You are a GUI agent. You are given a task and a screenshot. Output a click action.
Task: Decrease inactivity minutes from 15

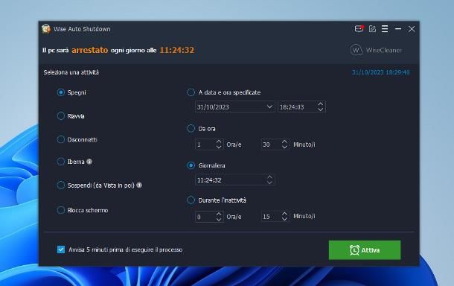(284, 220)
